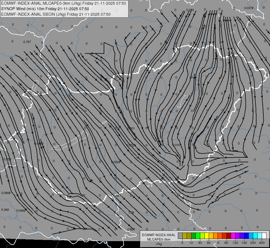Click the 0.787 value on the map
Image resolution: width=270 pixels, height=248 pixels.
point(27,42)
